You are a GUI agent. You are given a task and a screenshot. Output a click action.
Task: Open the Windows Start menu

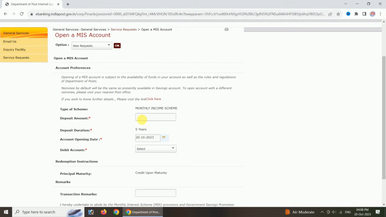[6, 212]
